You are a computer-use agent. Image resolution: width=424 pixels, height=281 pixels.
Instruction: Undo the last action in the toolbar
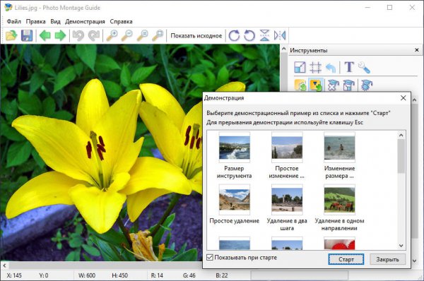click(x=78, y=36)
